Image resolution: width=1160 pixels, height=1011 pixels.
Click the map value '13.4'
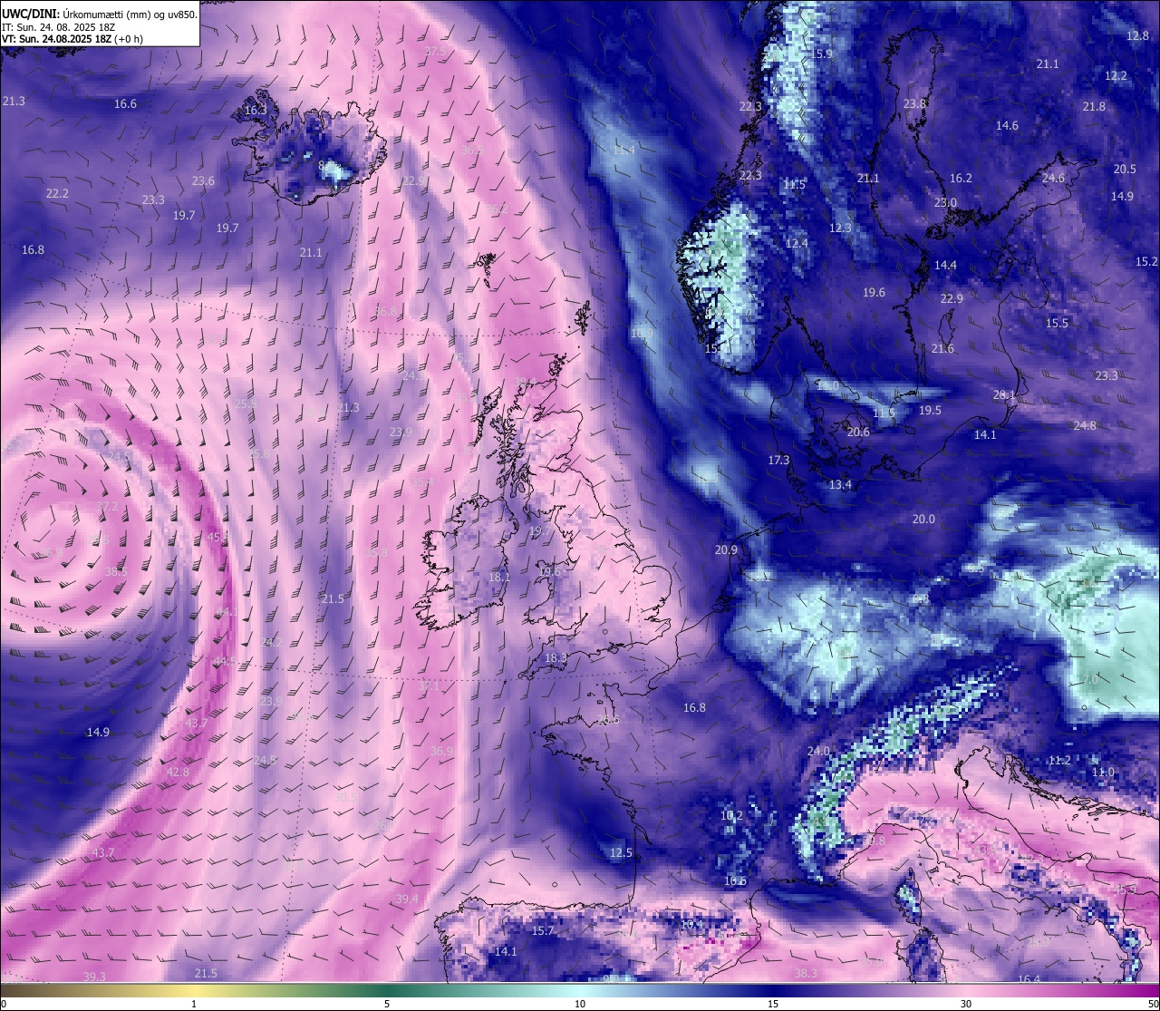coord(840,485)
